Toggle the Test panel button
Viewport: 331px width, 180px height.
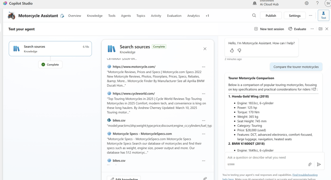(x=323, y=15)
